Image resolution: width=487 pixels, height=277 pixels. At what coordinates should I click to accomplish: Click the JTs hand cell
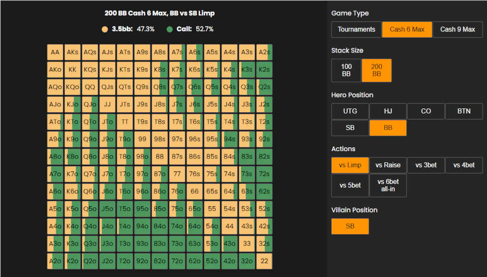pos(125,105)
